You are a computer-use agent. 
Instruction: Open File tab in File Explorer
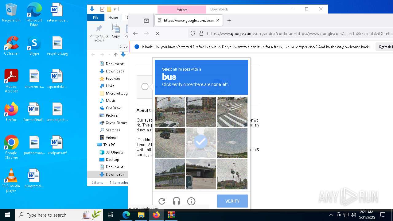[x=96, y=17]
